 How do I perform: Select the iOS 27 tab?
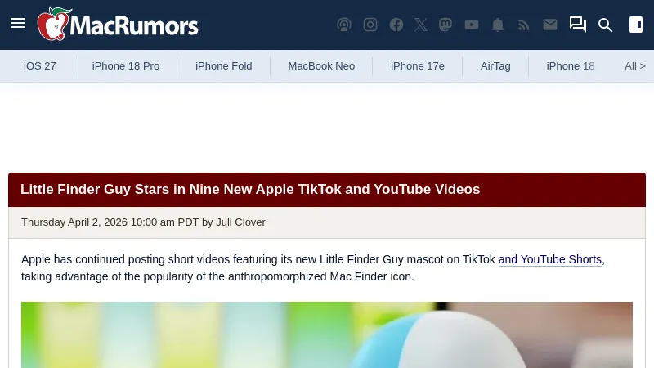pyautogui.click(x=39, y=66)
